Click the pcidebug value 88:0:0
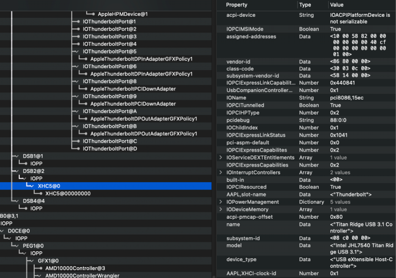The image size is (396, 278). [x=338, y=120]
